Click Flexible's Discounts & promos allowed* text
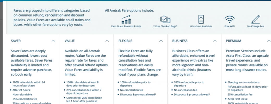 coord(138,95)
